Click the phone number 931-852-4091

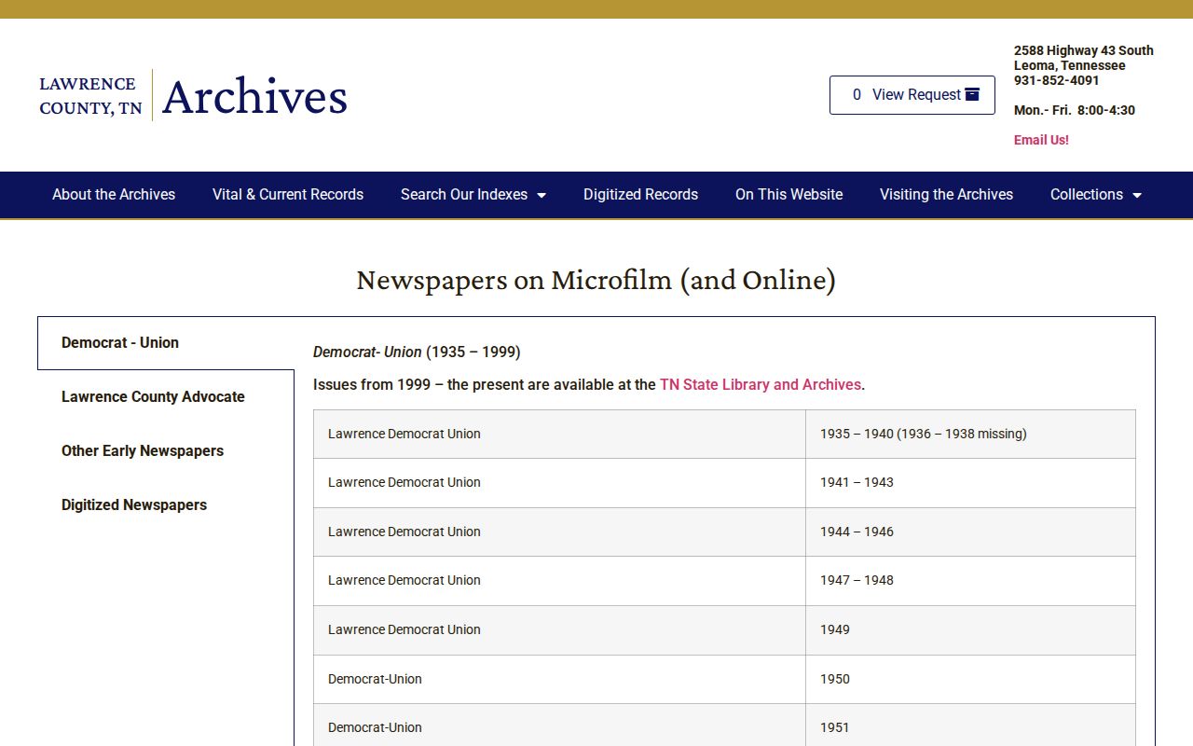click(1057, 80)
